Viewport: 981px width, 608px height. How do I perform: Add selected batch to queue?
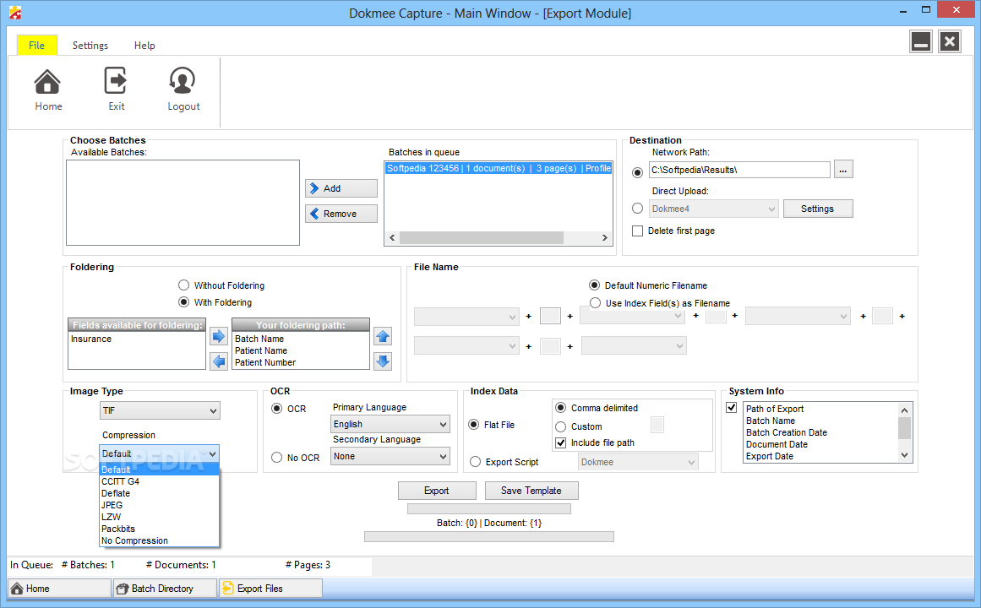click(x=341, y=188)
